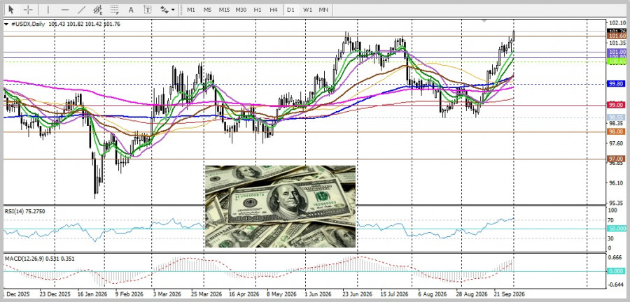This screenshot has height=302, width=630.
Task: Click the MACD 0.000 level tag
Action: click(617, 271)
